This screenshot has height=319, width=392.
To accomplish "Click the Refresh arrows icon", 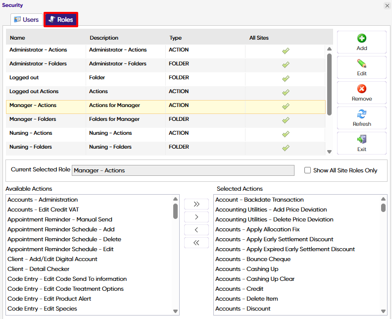I will [361, 114].
